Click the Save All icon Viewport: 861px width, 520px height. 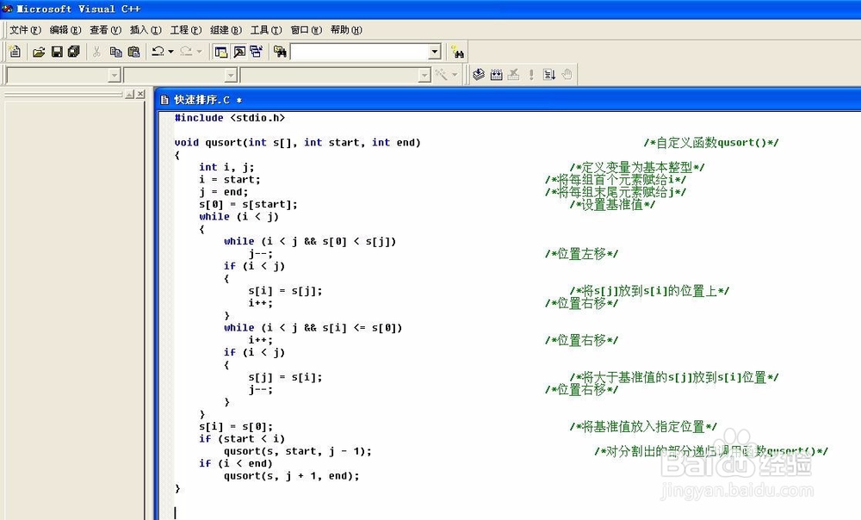[73, 52]
